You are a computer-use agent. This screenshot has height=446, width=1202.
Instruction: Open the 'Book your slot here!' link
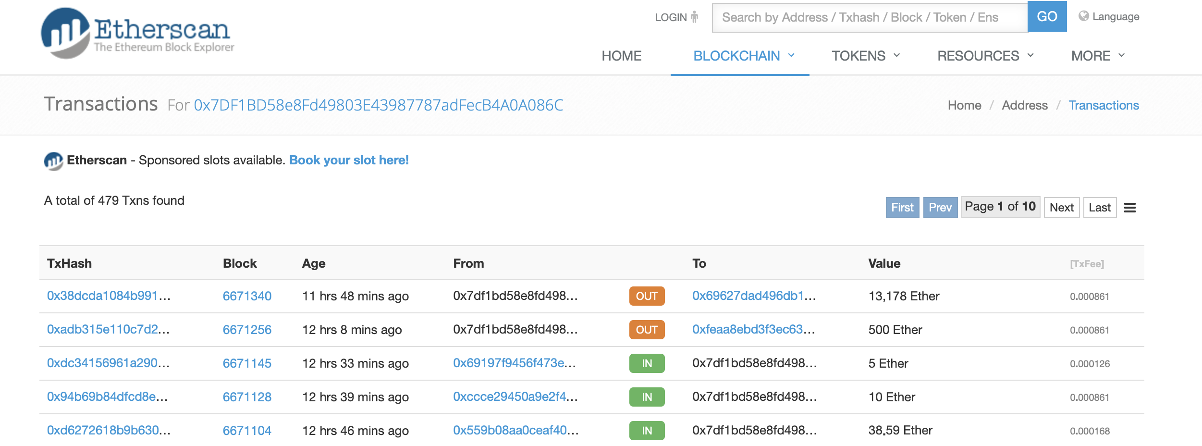349,160
